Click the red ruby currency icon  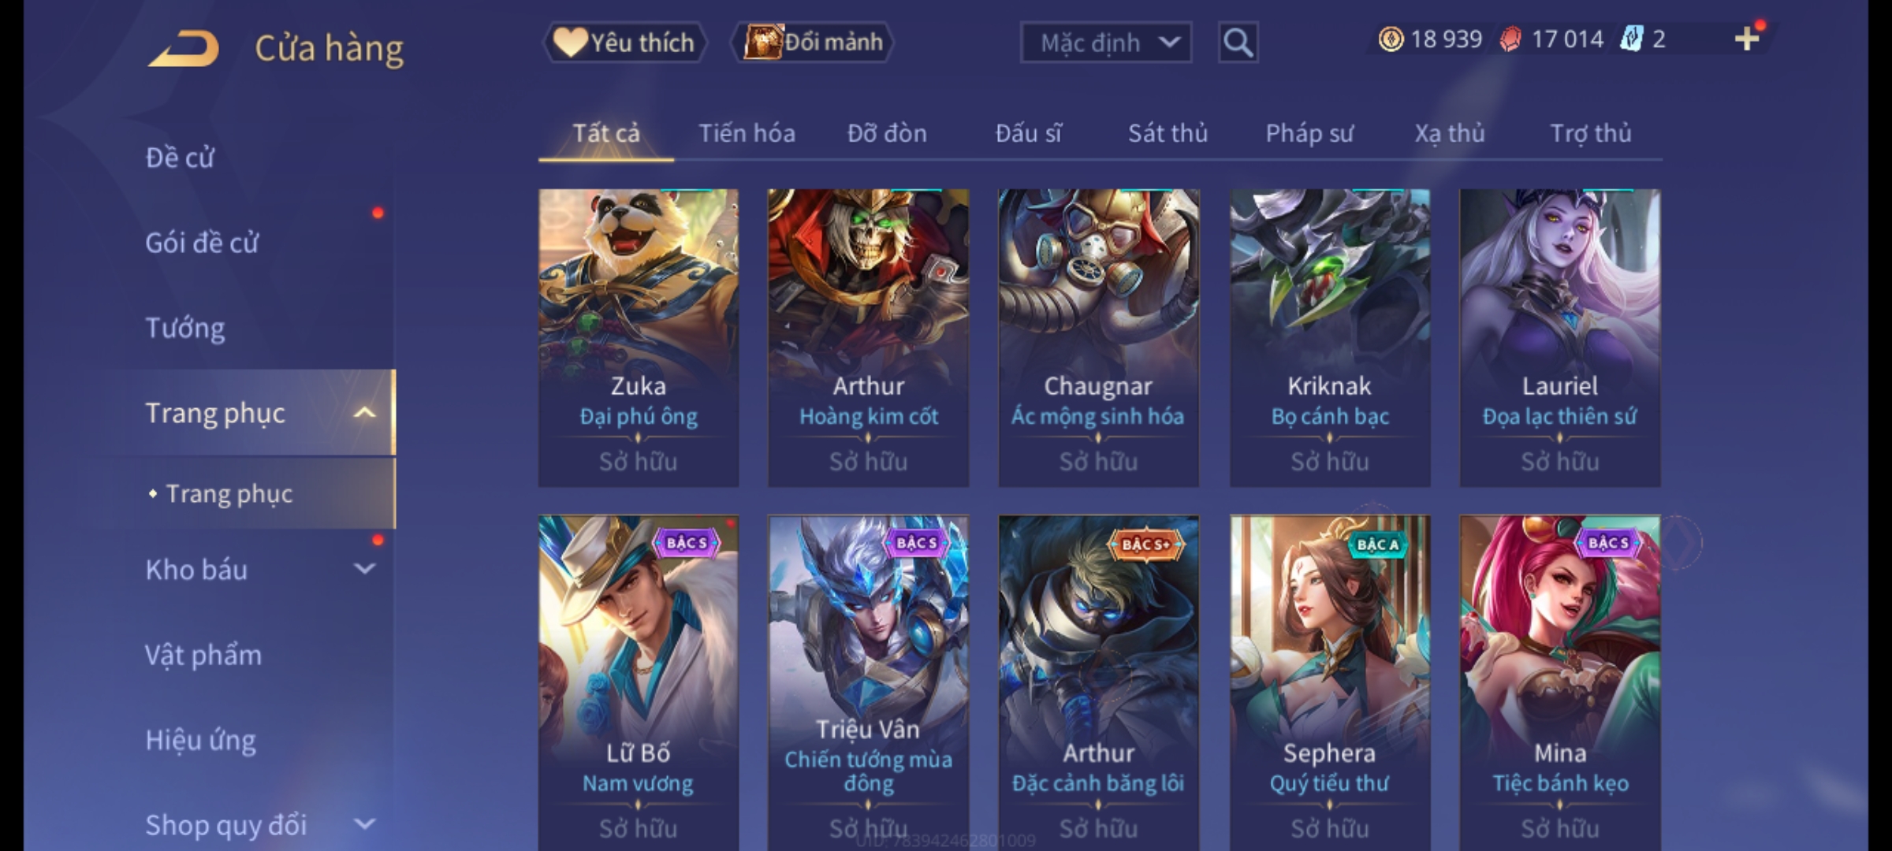point(1510,39)
